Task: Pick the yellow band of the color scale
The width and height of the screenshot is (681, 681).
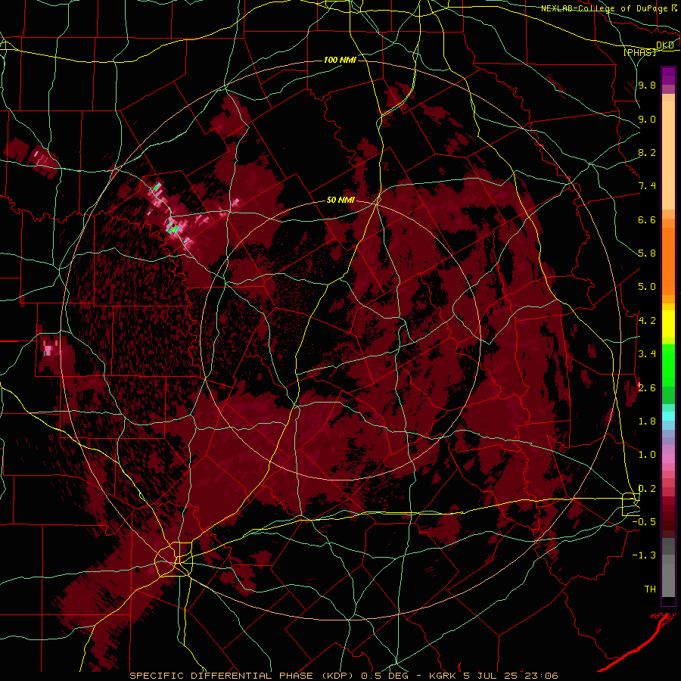Action: [668, 324]
